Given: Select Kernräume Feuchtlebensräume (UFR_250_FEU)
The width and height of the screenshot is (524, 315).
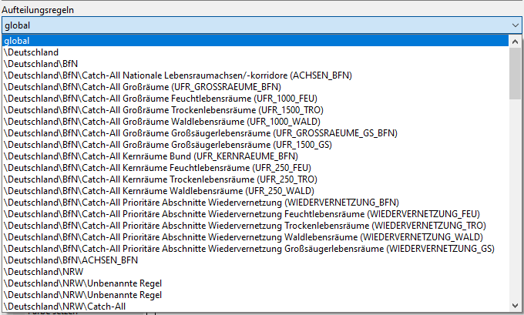Looking at the screenshot, I should point(255,168).
